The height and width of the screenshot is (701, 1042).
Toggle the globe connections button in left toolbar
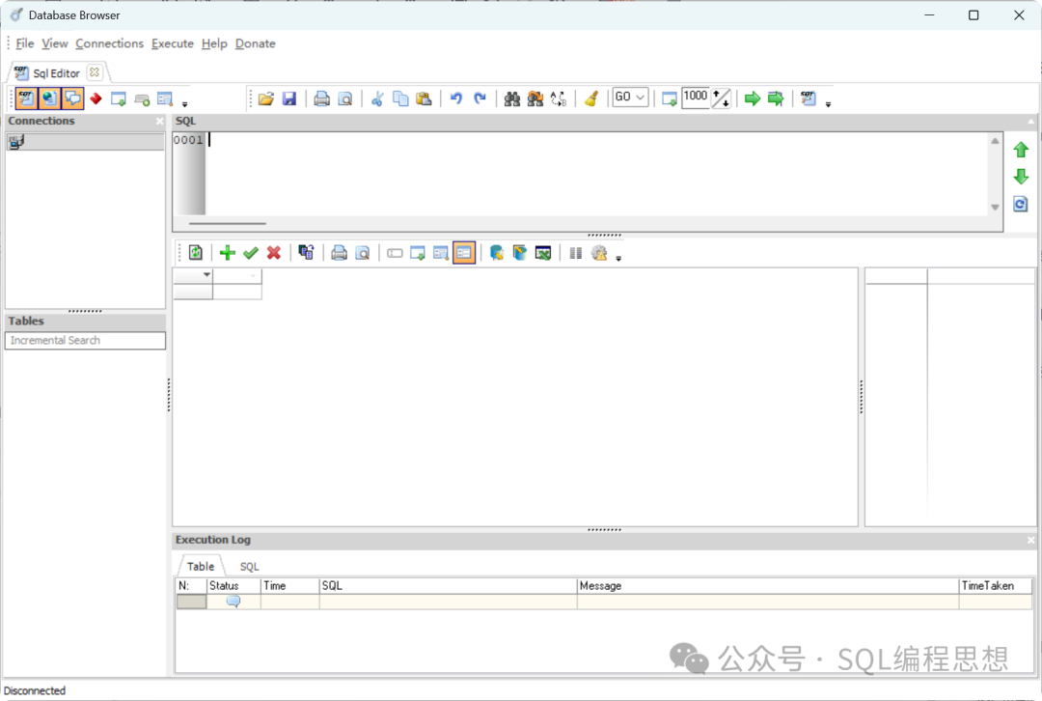click(49, 98)
